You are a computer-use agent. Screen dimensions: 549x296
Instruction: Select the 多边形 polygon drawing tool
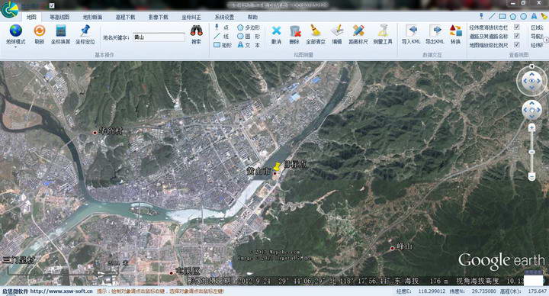tap(249, 27)
